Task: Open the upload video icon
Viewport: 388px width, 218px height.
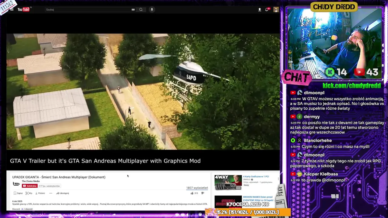Action: [x=259, y=10]
